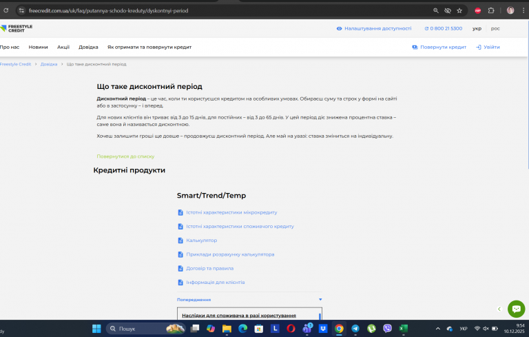Open the blue L app on taskbar

[275, 329]
